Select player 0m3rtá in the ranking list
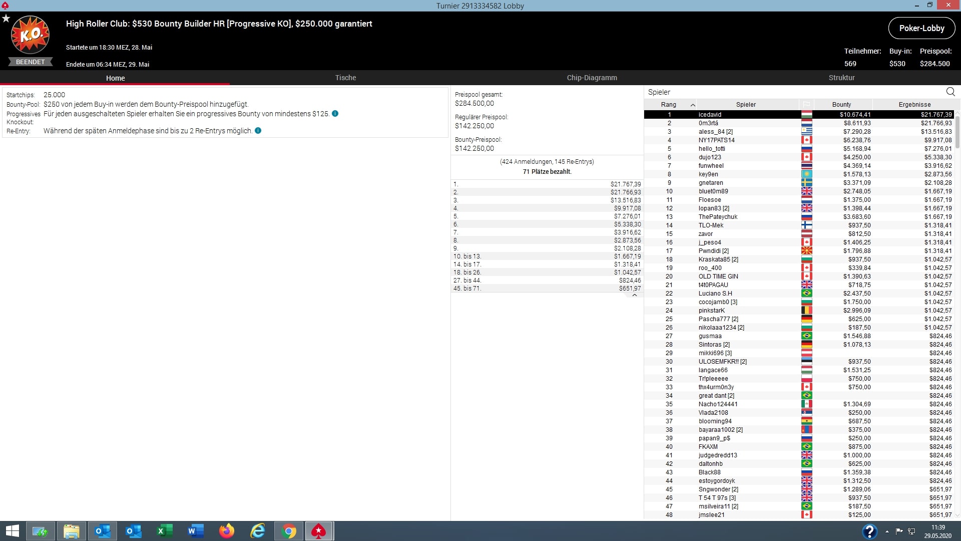The image size is (961, 541). 708,123
